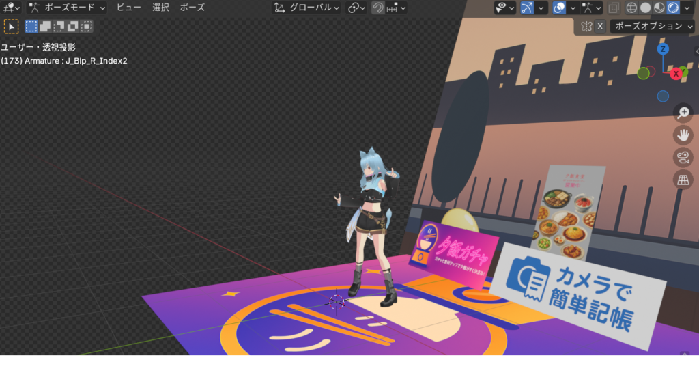699x375 pixels.
Task: Choose the Intersect selection mode icon
Action: pos(87,27)
